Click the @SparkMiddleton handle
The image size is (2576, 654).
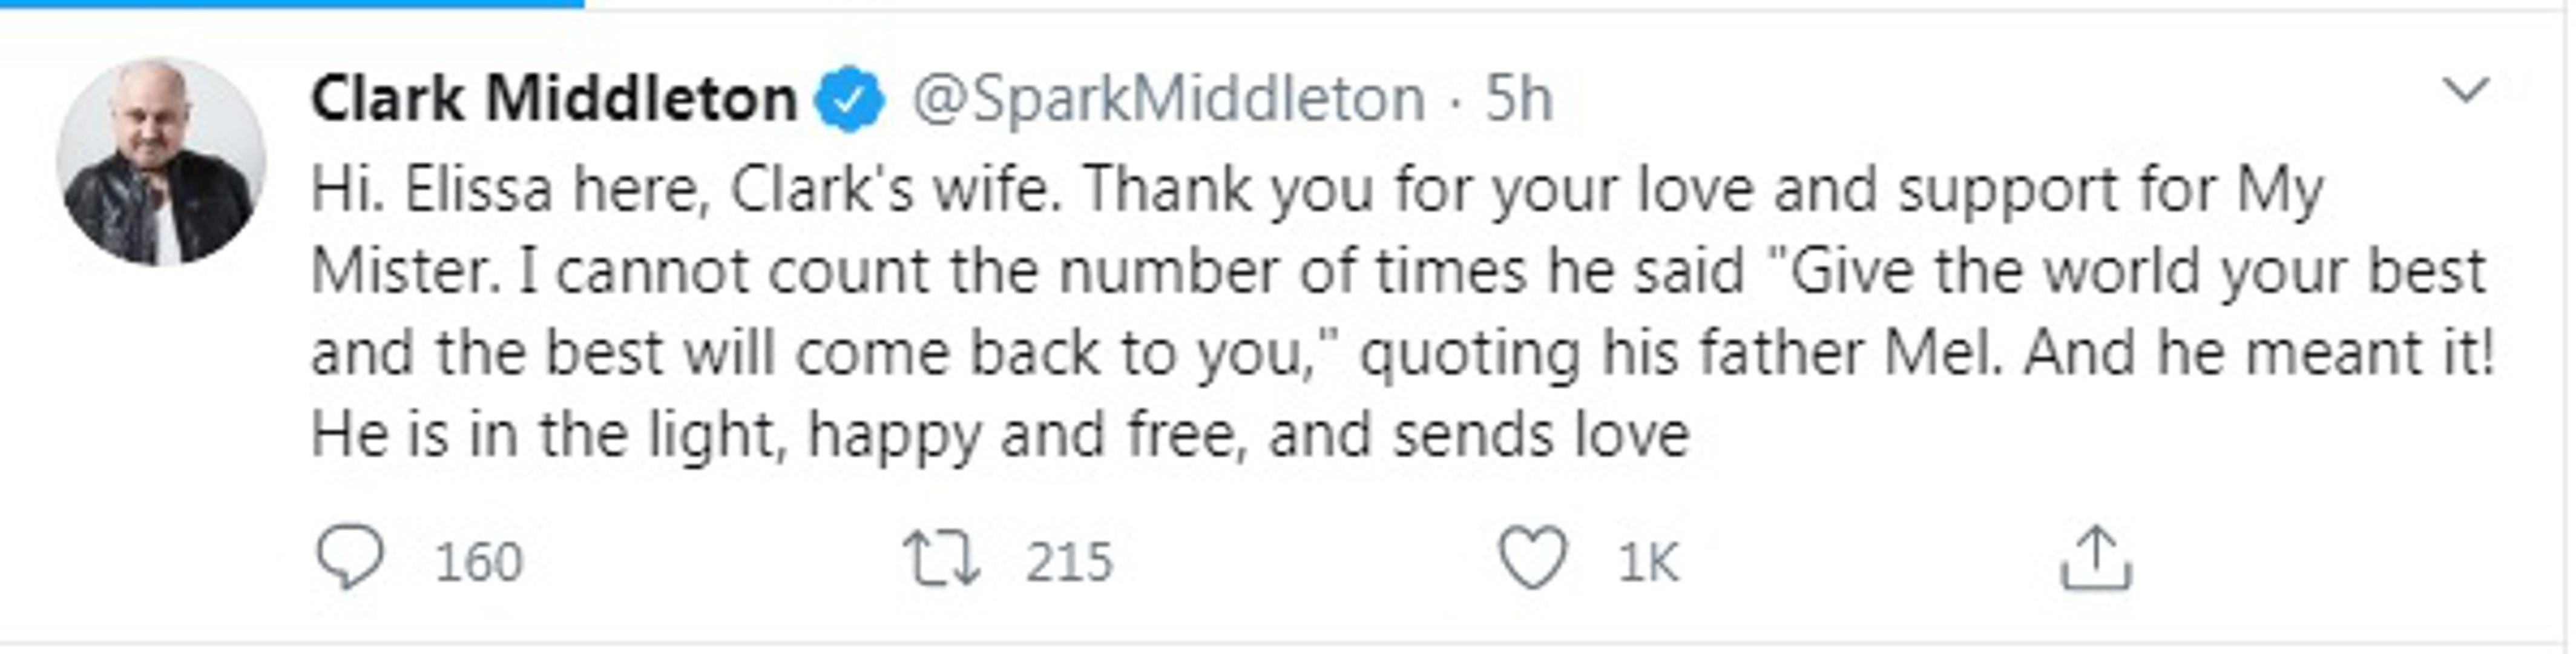[x=1168, y=99]
